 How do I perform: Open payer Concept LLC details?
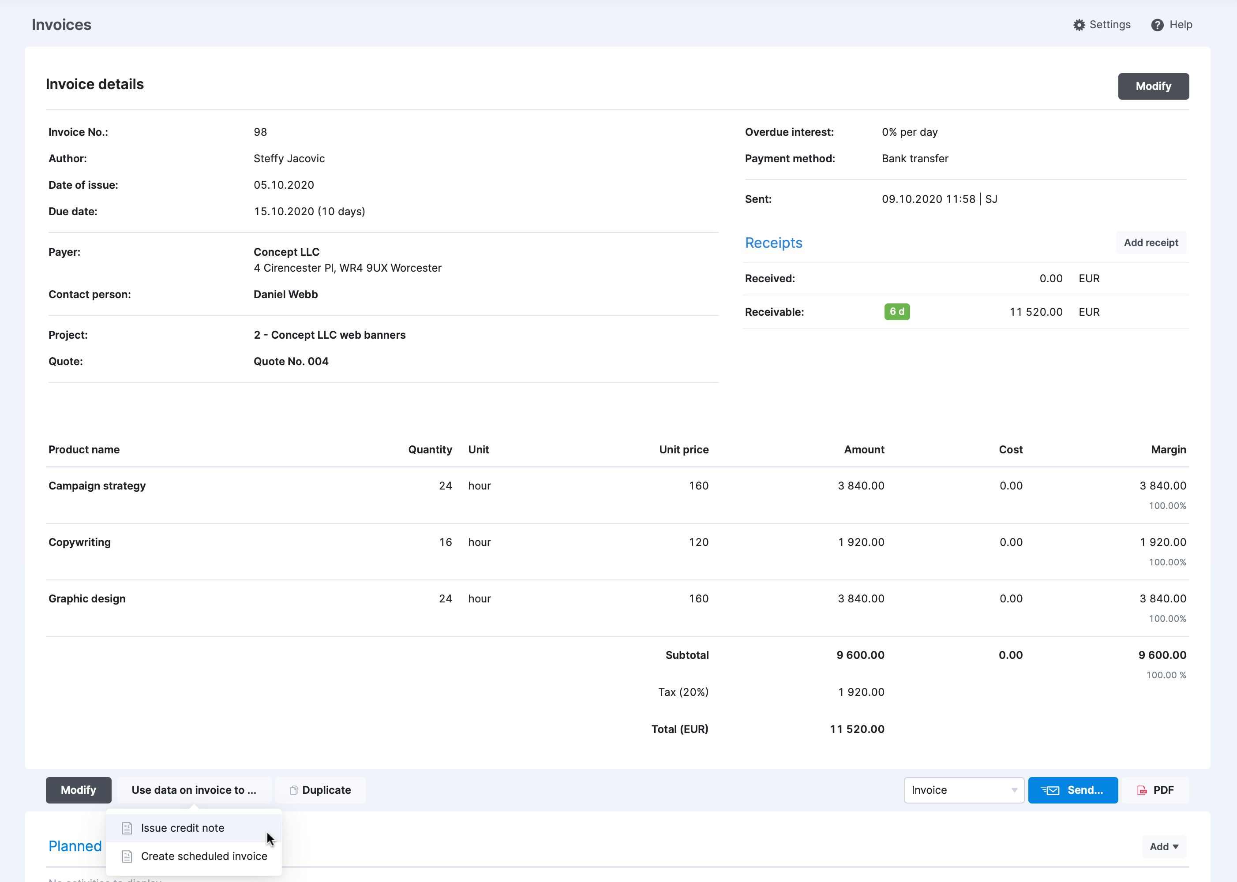pyautogui.click(x=286, y=252)
